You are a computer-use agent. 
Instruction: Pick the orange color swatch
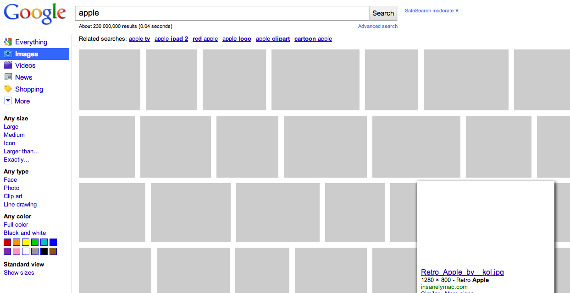(x=17, y=242)
